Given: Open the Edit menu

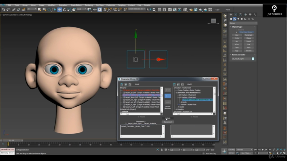Looking at the screenshot, I should pyautogui.click(x=9, y=5).
